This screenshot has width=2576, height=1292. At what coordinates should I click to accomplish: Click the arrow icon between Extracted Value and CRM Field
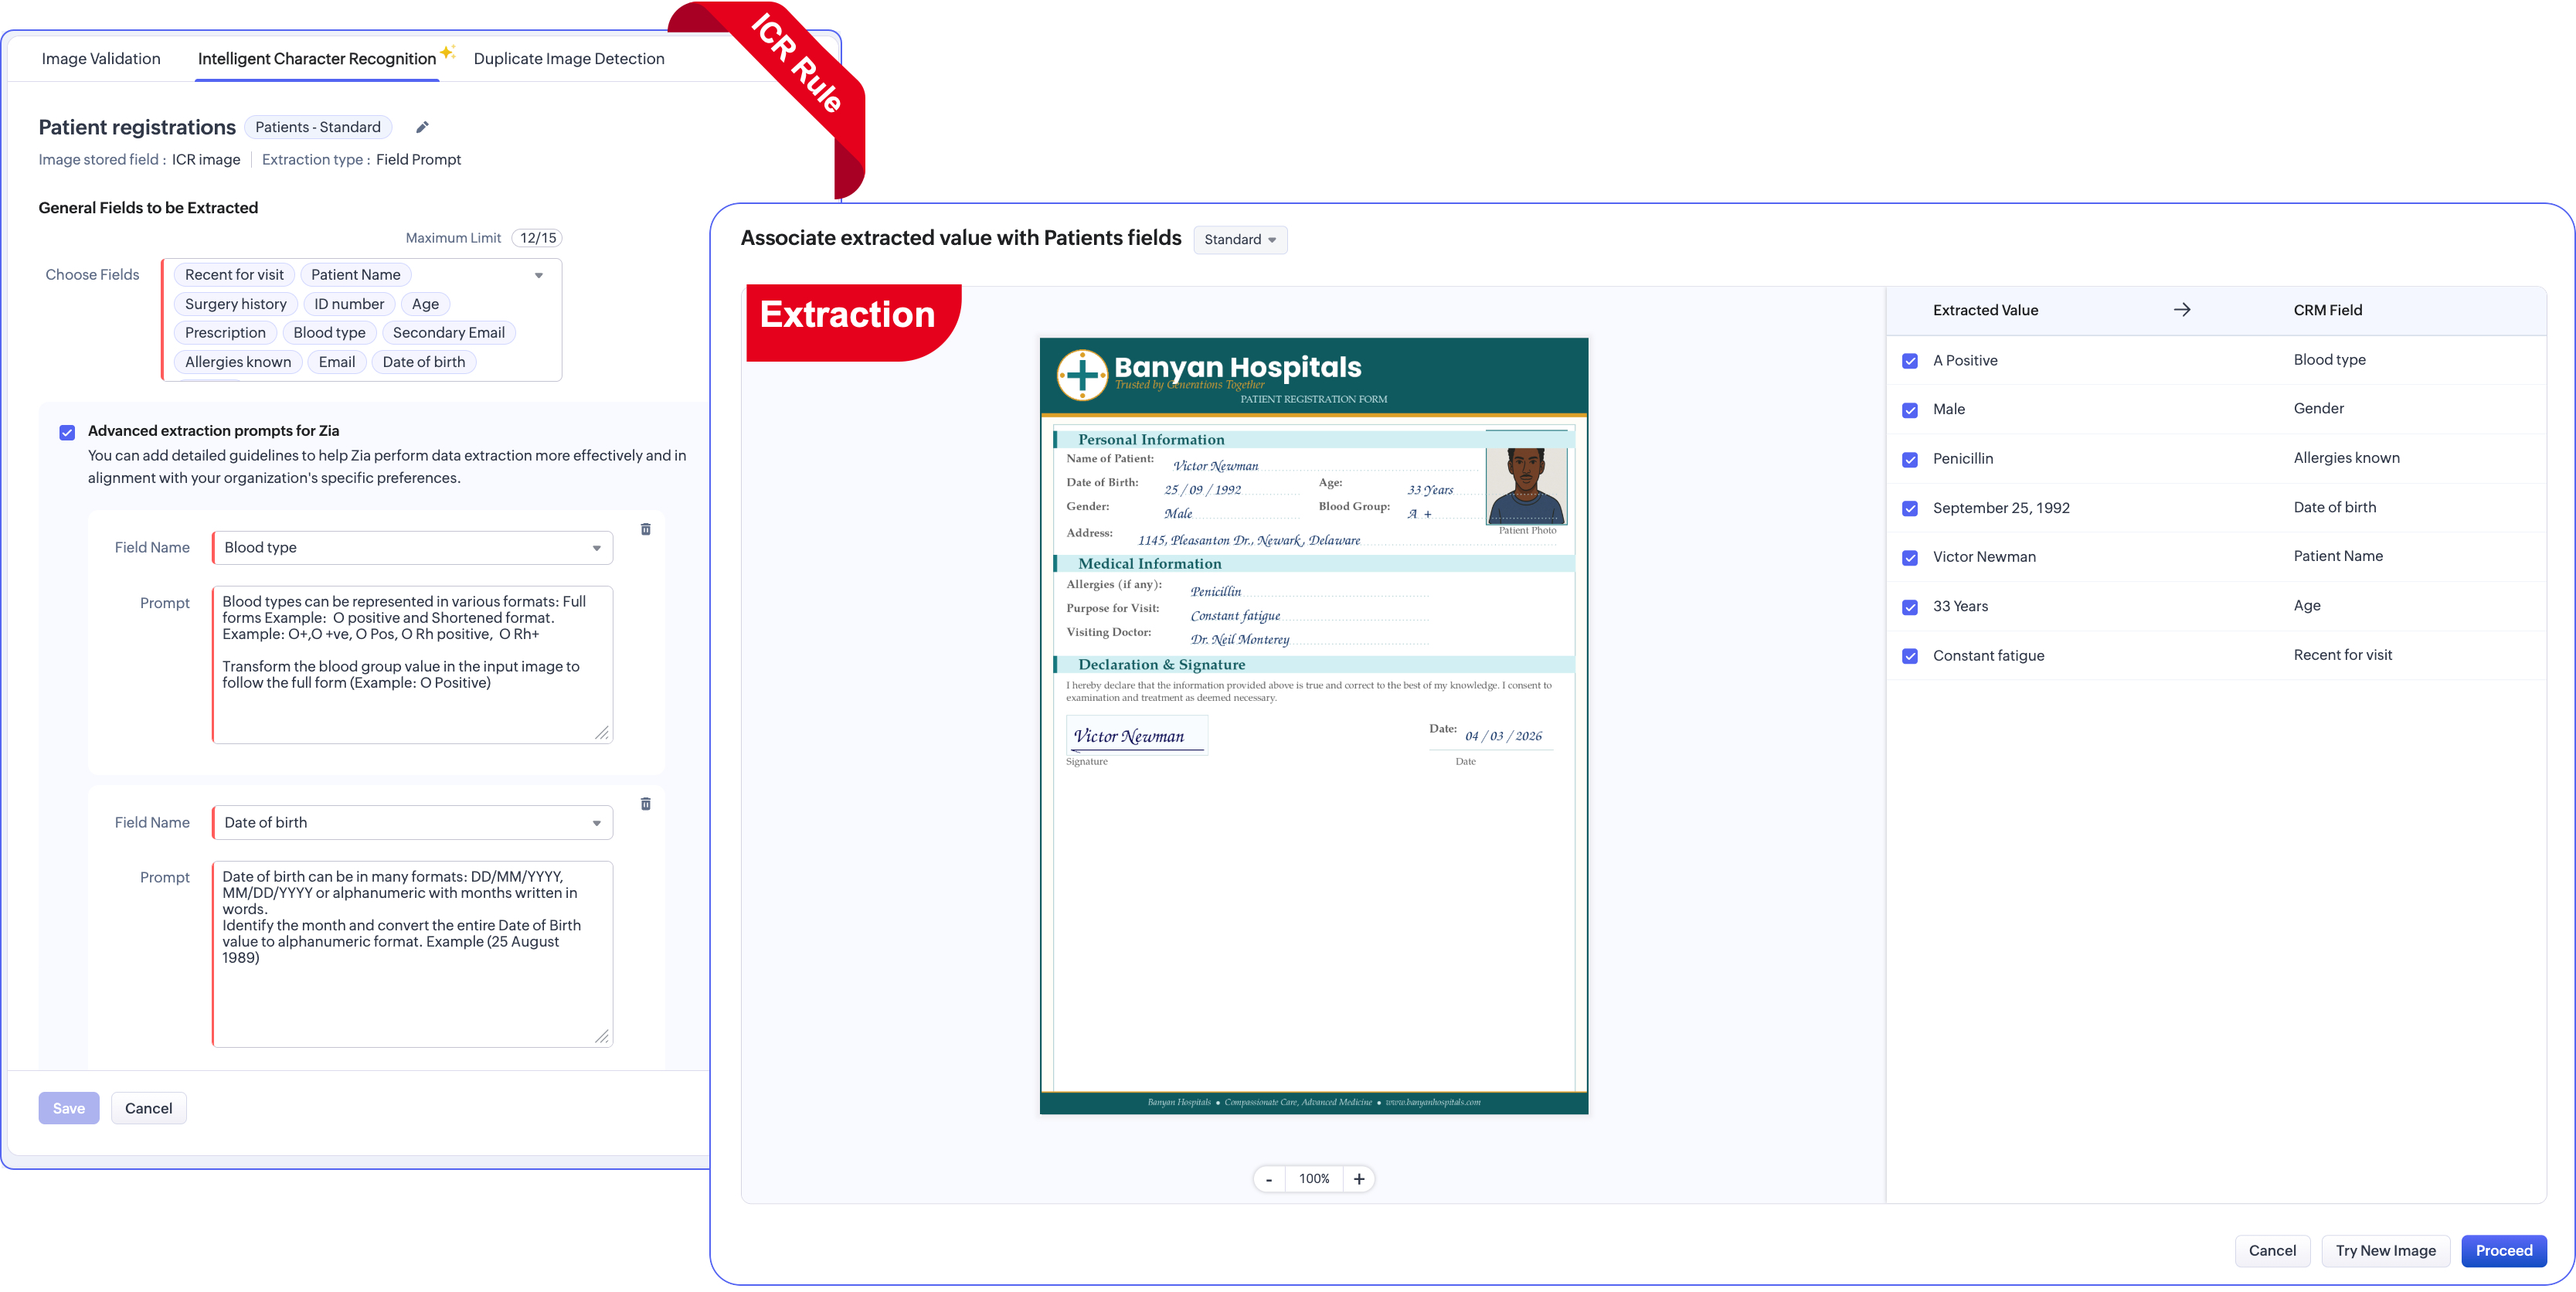(2182, 310)
